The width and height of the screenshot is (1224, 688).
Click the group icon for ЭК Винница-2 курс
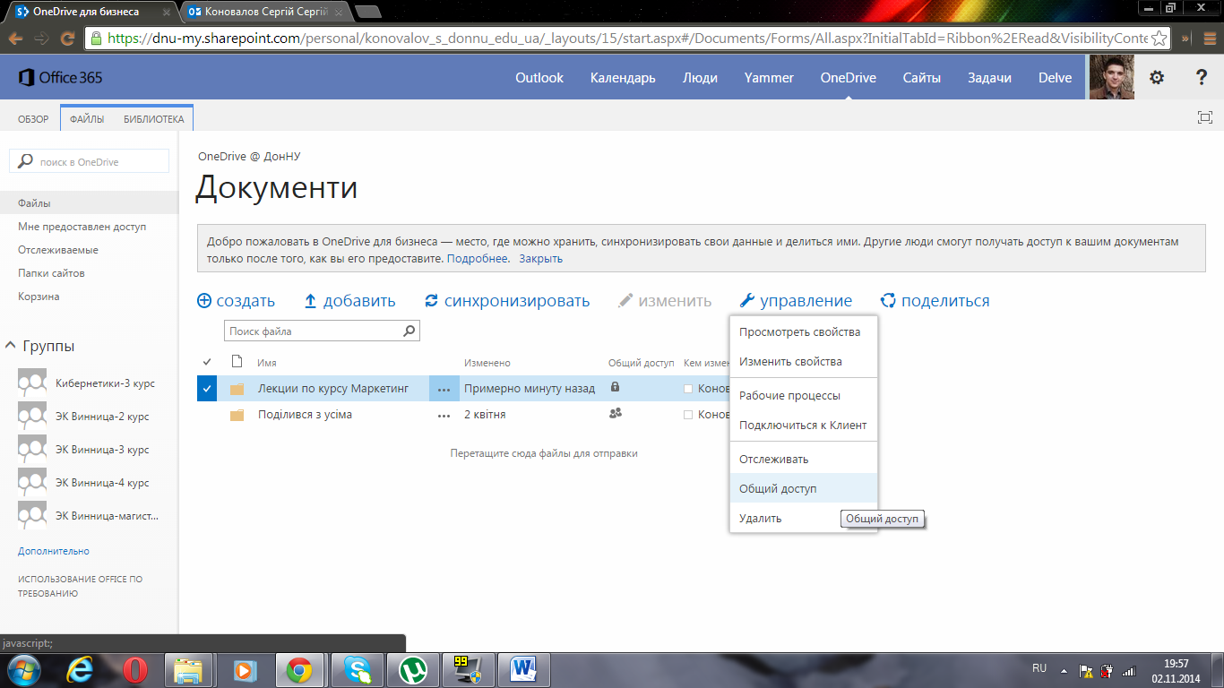coord(32,417)
